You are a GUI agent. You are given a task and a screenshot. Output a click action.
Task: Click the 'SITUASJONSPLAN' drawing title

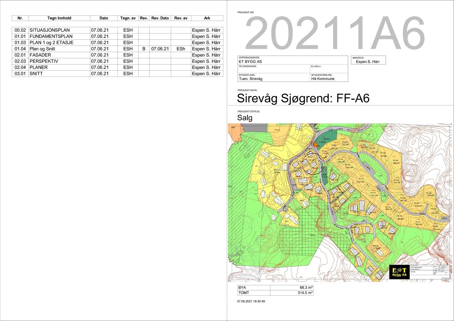point(50,30)
